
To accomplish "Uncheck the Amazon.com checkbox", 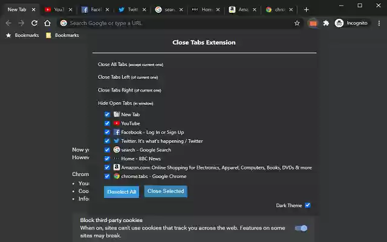I will coord(107,168).
